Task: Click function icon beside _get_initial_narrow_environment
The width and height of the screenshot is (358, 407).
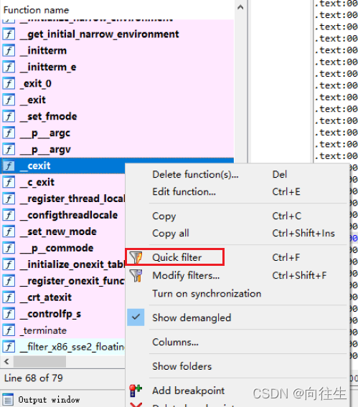Action: click(9, 34)
